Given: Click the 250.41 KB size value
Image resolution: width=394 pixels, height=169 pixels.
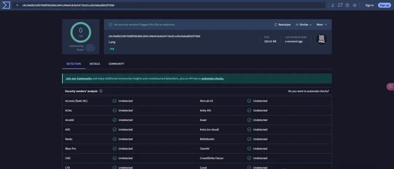Looking at the screenshot, I should click(x=270, y=42).
